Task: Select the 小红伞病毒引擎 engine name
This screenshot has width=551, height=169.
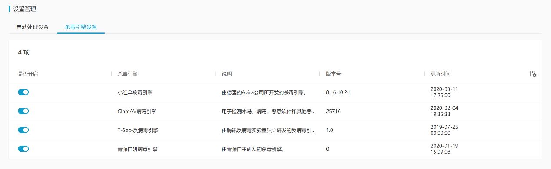Action: pos(135,92)
